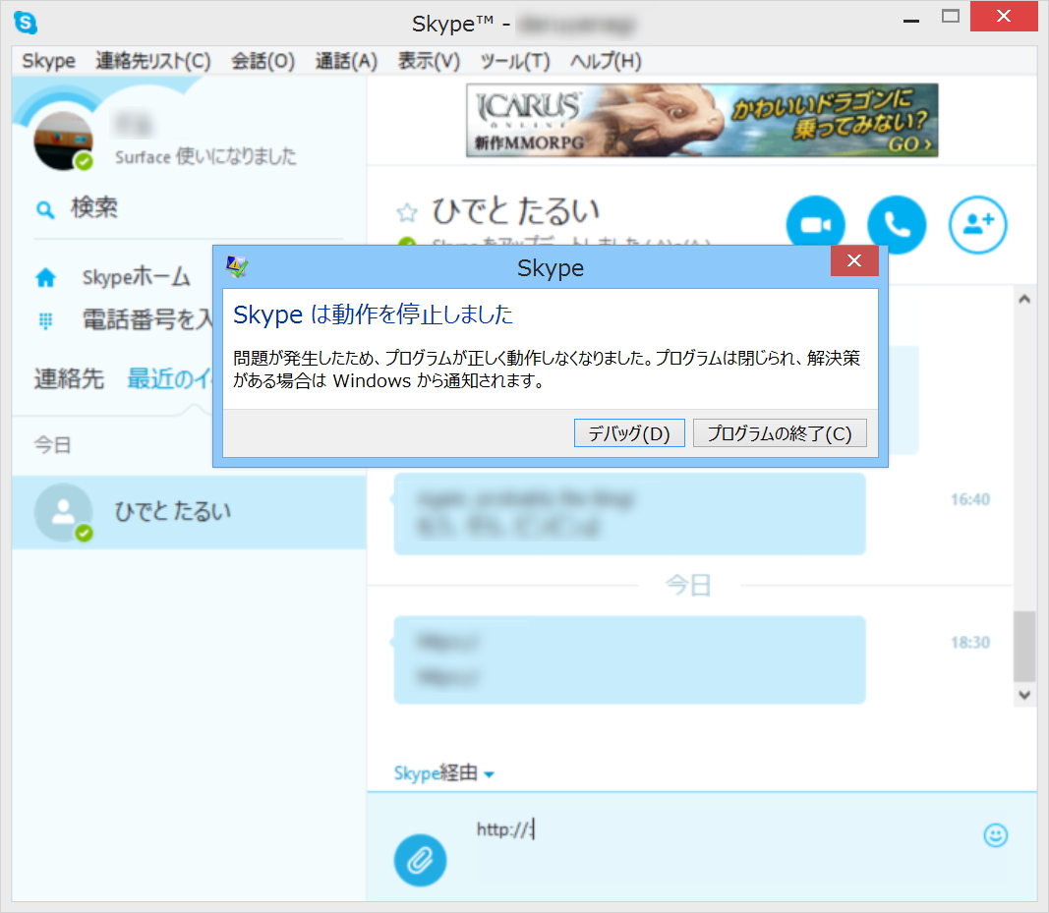Click the デバッグ(D) button
The height and width of the screenshot is (913, 1049).
coord(628,432)
